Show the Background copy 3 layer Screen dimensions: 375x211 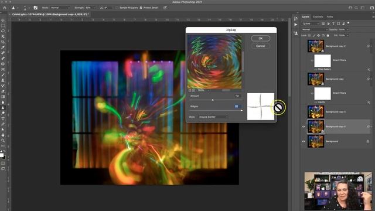click(304, 112)
